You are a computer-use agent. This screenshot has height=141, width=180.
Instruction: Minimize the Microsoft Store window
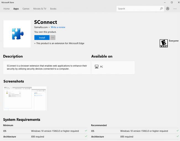[x=165, y=2]
